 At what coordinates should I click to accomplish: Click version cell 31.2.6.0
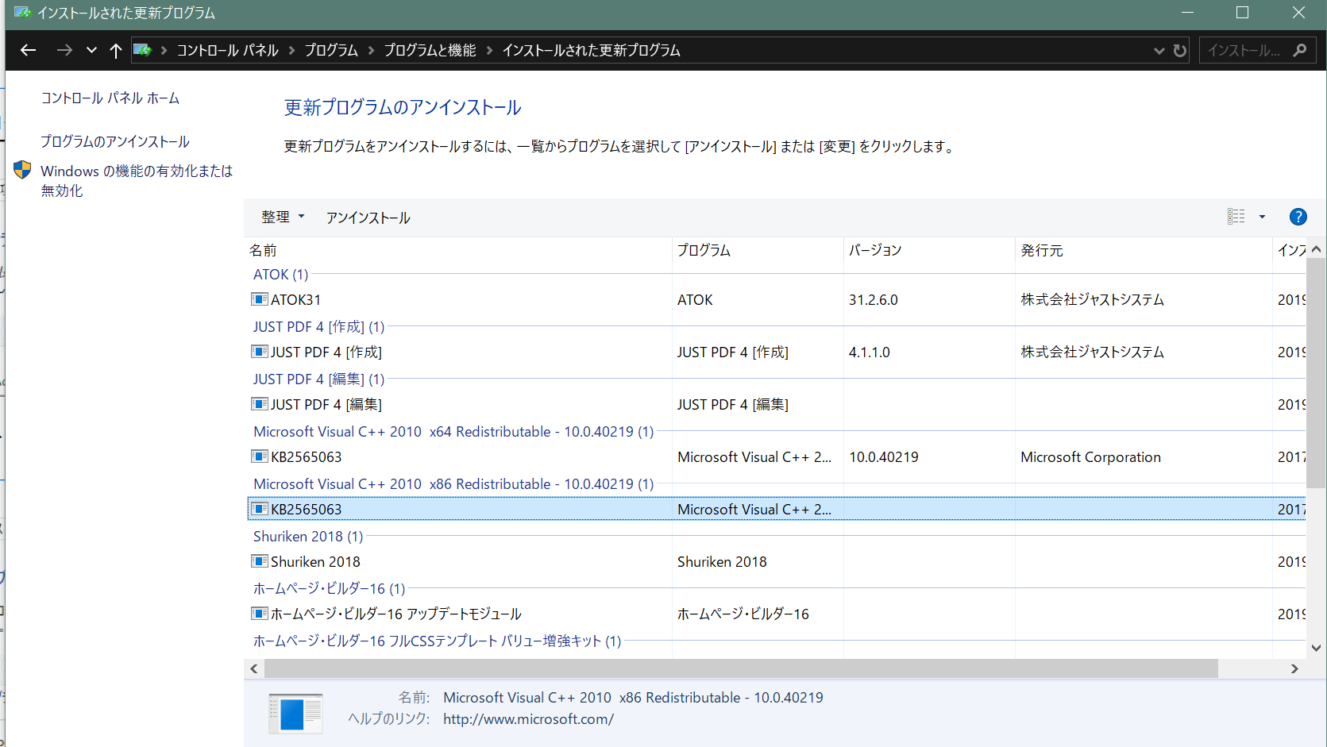click(874, 299)
